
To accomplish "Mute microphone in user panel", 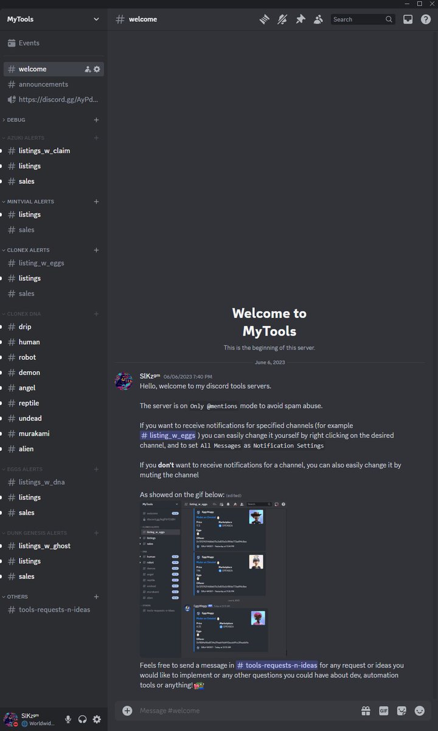I will click(x=68, y=719).
